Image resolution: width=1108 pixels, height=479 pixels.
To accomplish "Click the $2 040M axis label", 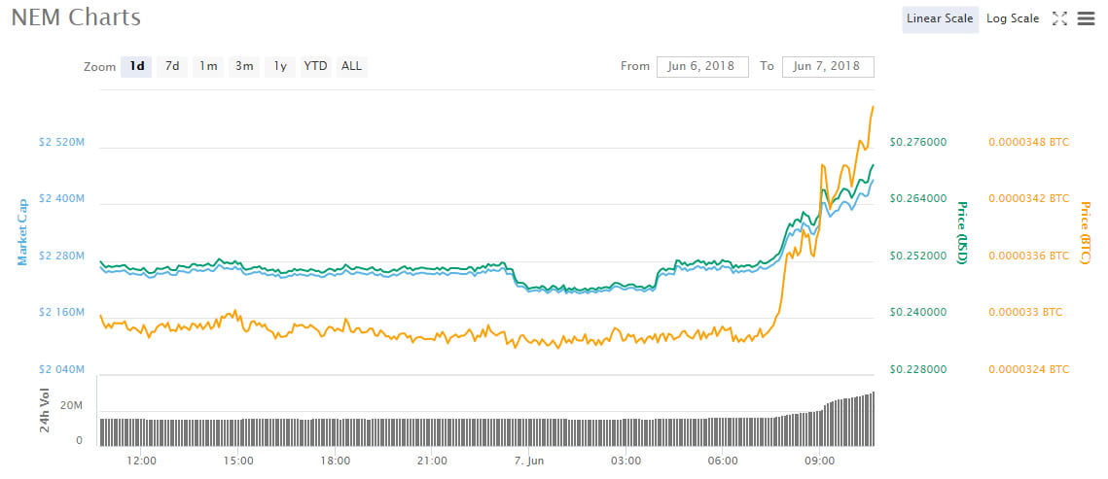I will pos(61,369).
